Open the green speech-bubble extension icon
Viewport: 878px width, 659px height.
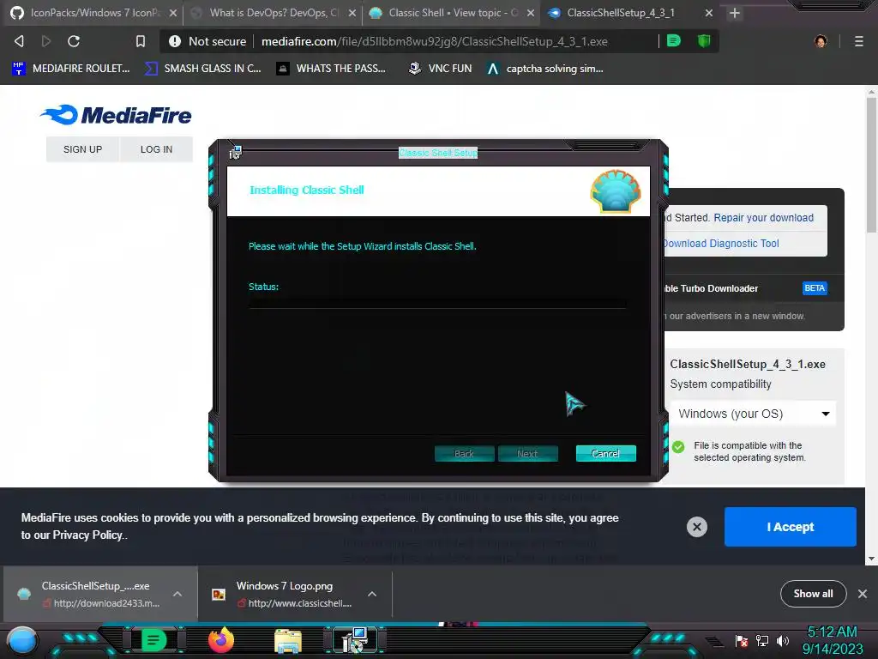point(674,40)
